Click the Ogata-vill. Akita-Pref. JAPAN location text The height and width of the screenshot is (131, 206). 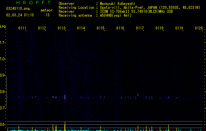[x=150, y=8]
